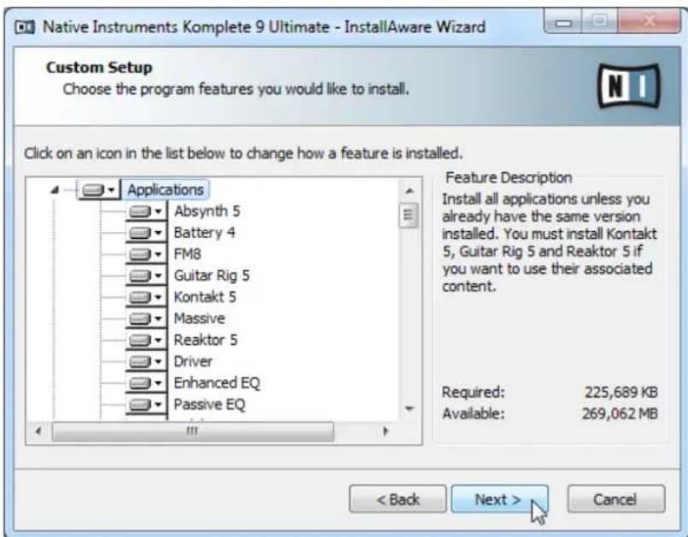Viewport: 688px width, 537px height.
Task: Click the Feature Description heading
Action: tap(509, 178)
